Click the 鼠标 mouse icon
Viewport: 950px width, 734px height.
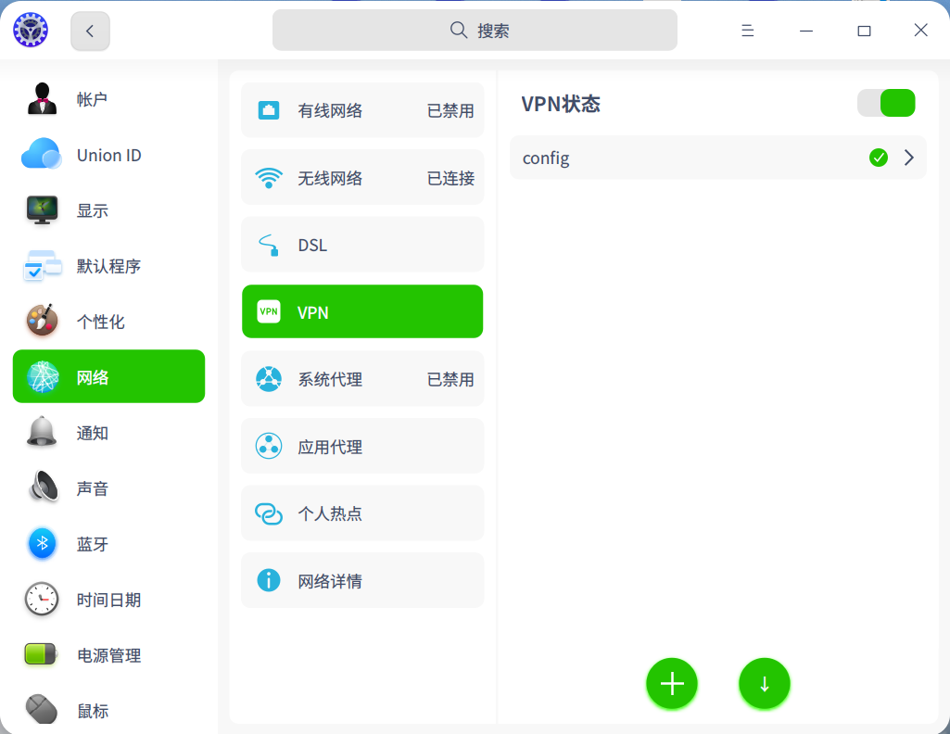point(42,709)
